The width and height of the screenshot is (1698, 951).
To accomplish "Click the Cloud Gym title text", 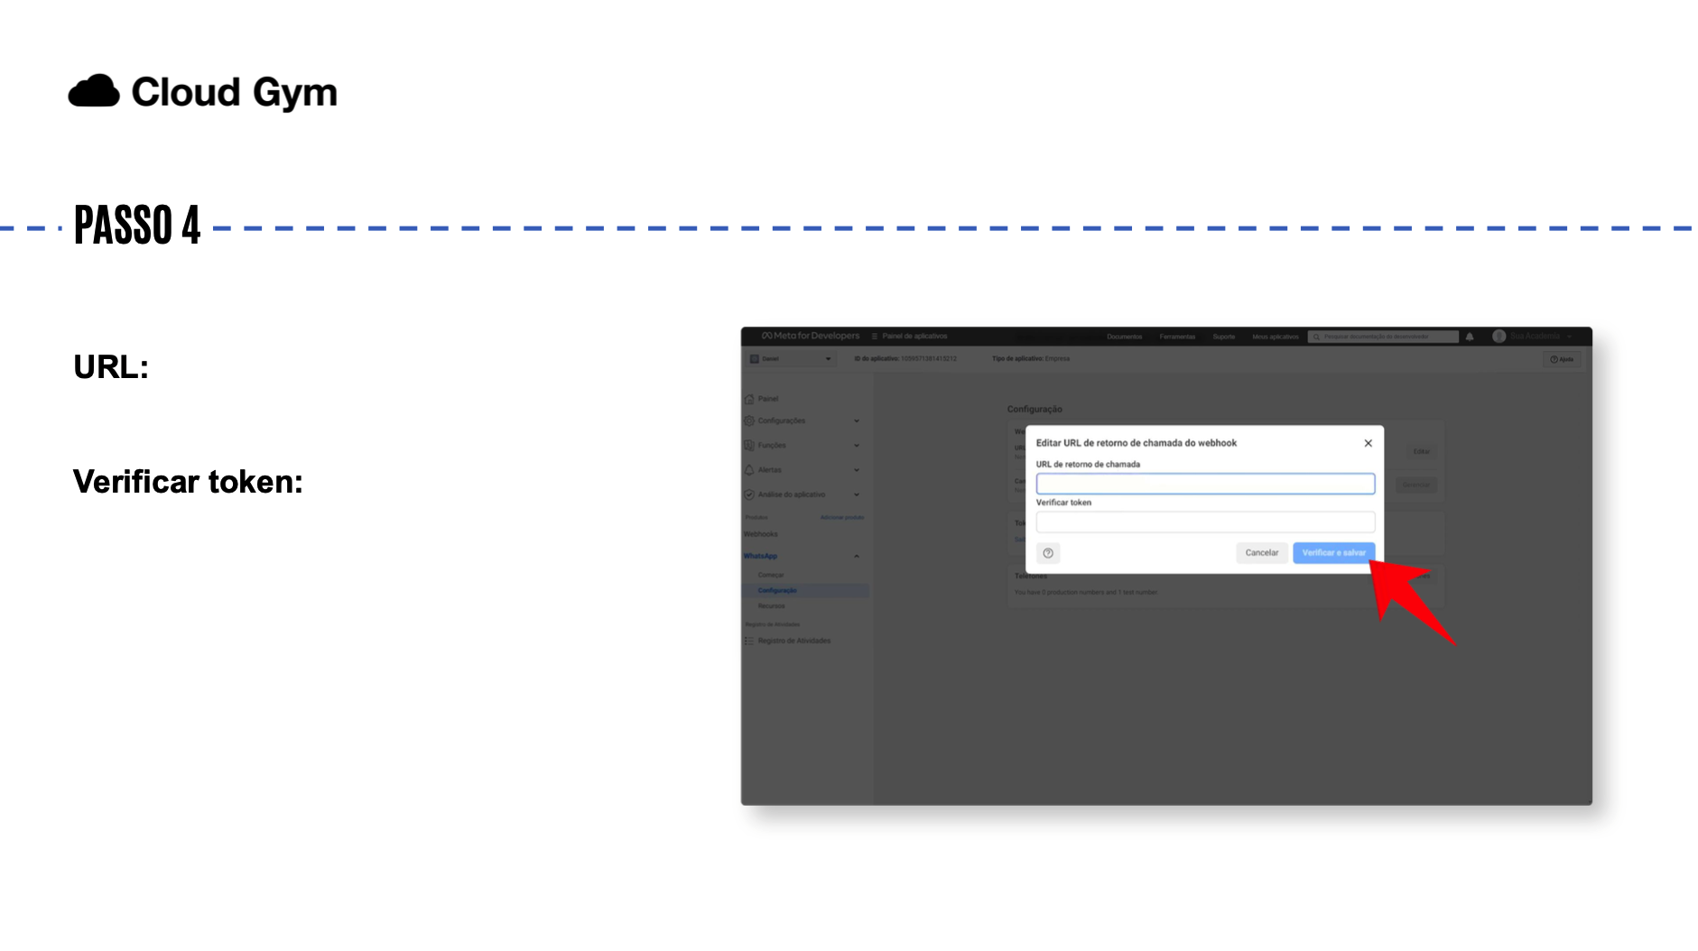I will pyautogui.click(x=235, y=92).
